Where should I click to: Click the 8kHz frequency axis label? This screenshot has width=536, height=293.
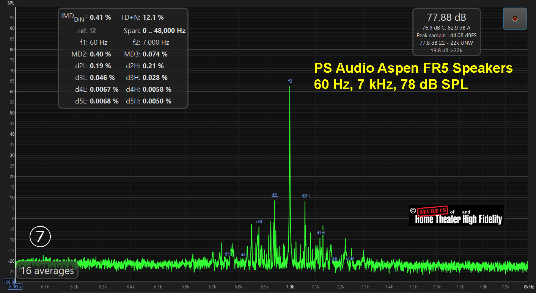(529, 287)
